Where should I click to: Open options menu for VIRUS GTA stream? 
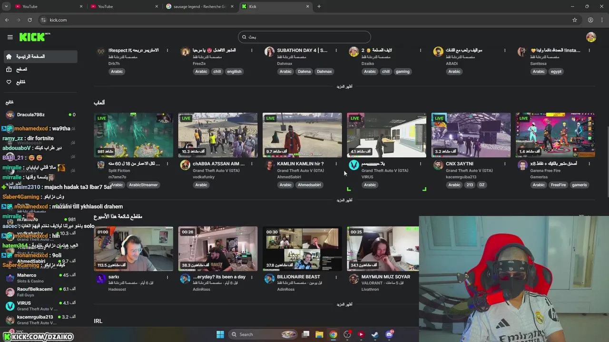[421, 164]
